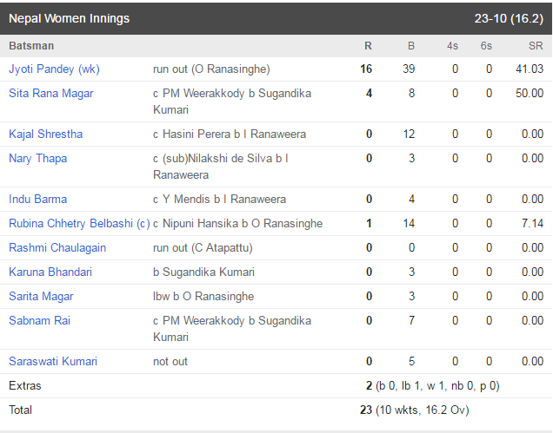This screenshot has height=433, width=553.
Task: Open Jyoti Pandey (wk) player profile
Action: (x=54, y=69)
